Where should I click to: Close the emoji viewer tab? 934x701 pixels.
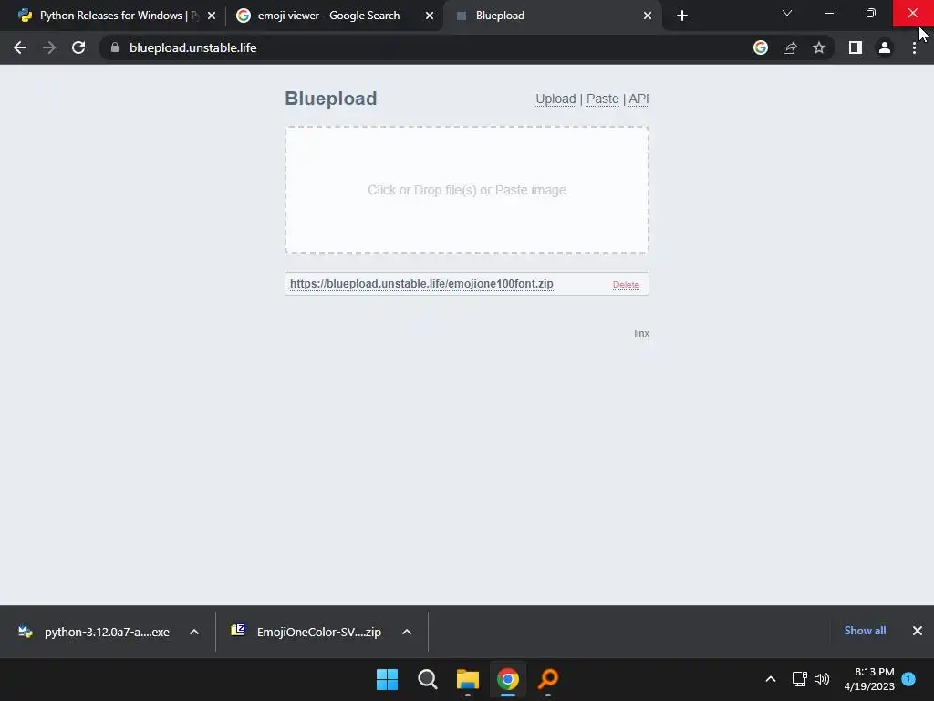tap(430, 16)
